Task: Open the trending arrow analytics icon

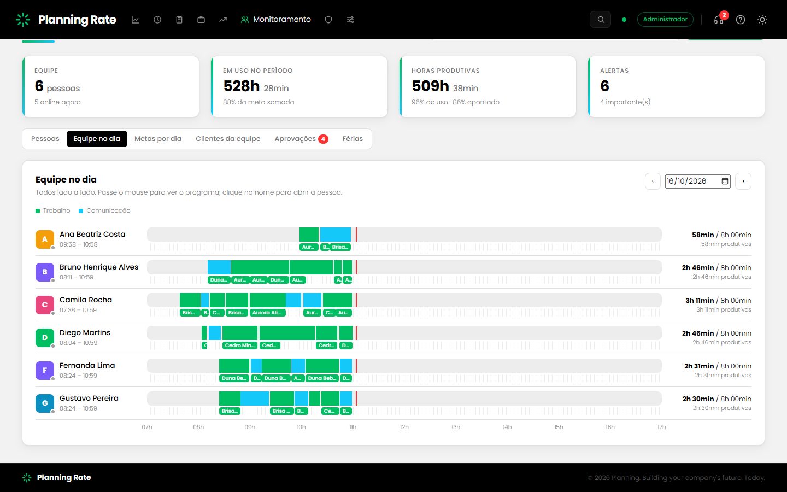Action: pyautogui.click(x=223, y=20)
